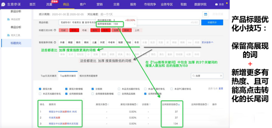Open search term 冬装男加厚 link
This screenshot has width=272, height=128.
(54, 118)
